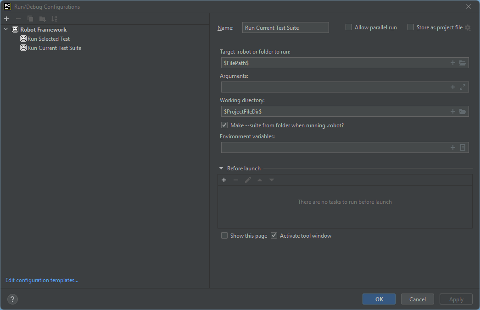
Task: Browse folder for Working directory
Action: (x=463, y=111)
